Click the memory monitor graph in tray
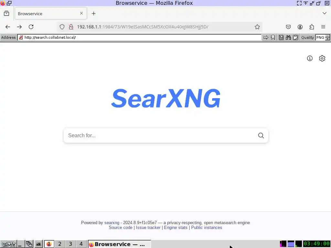Viewport: 331px width, 248px height. (x=291, y=244)
